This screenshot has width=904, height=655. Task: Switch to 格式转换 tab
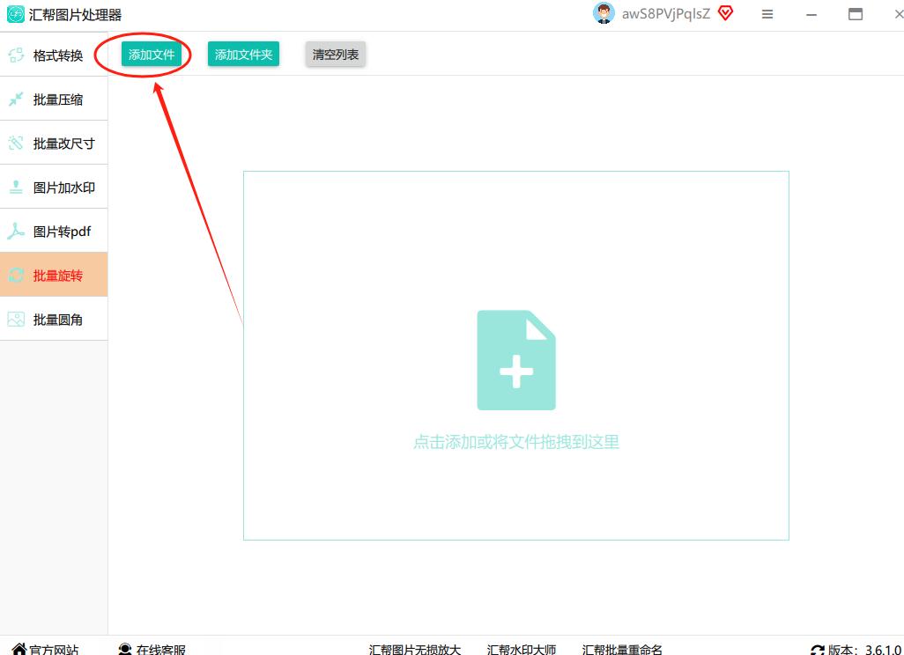(x=54, y=55)
